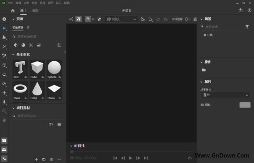Select the bar-chart align tool in left toolbar
Viewport: 254px width, 163px height.
4,38
